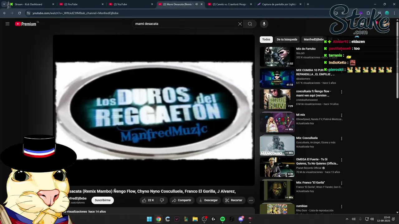399x224 pixels.
Task: Show hidden system tray icons
Action: pos(347,219)
